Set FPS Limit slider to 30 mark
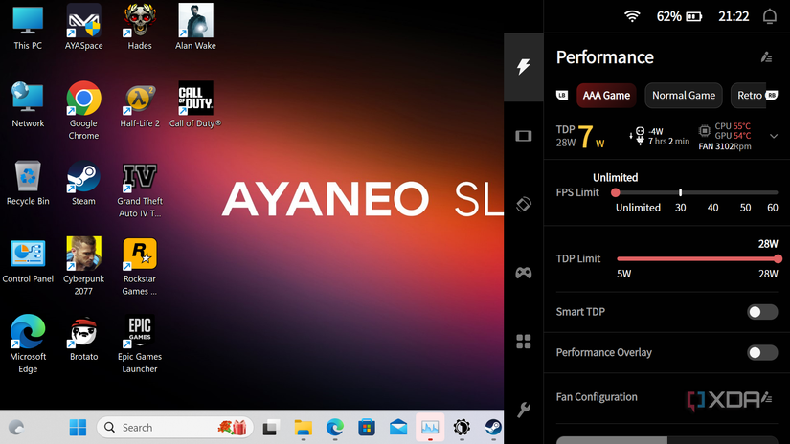 pyautogui.click(x=681, y=192)
